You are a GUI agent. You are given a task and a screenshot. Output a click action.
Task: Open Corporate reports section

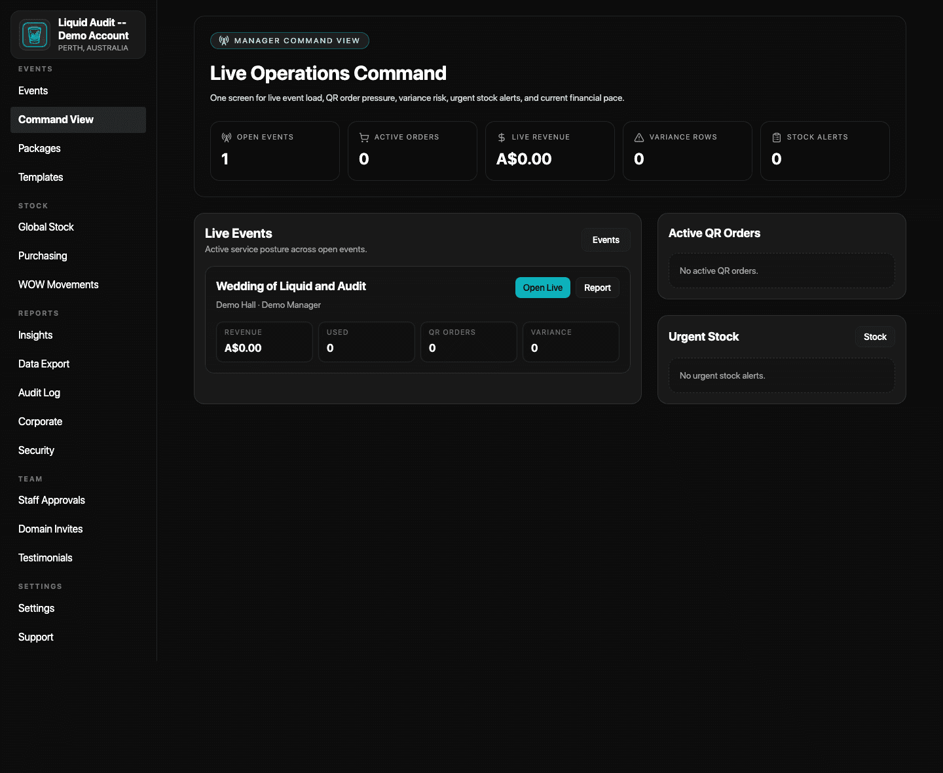pos(78,422)
